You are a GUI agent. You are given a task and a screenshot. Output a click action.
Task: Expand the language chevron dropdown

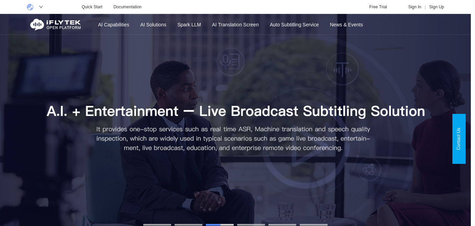pos(41,7)
